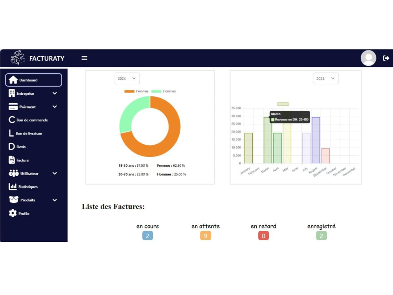
Task: Click the Entreprise building icon
Action: 11,93
